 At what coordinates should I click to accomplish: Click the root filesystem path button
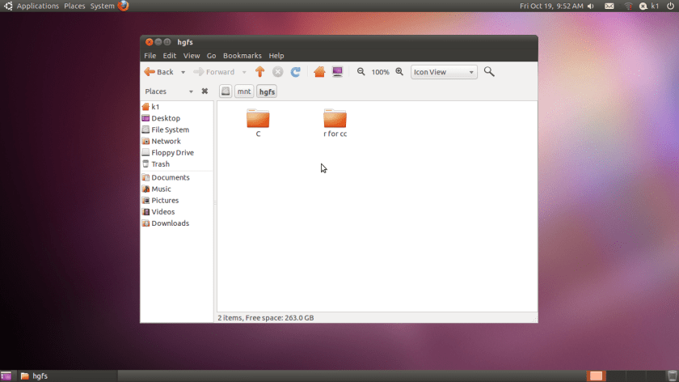pyautogui.click(x=226, y=91)
